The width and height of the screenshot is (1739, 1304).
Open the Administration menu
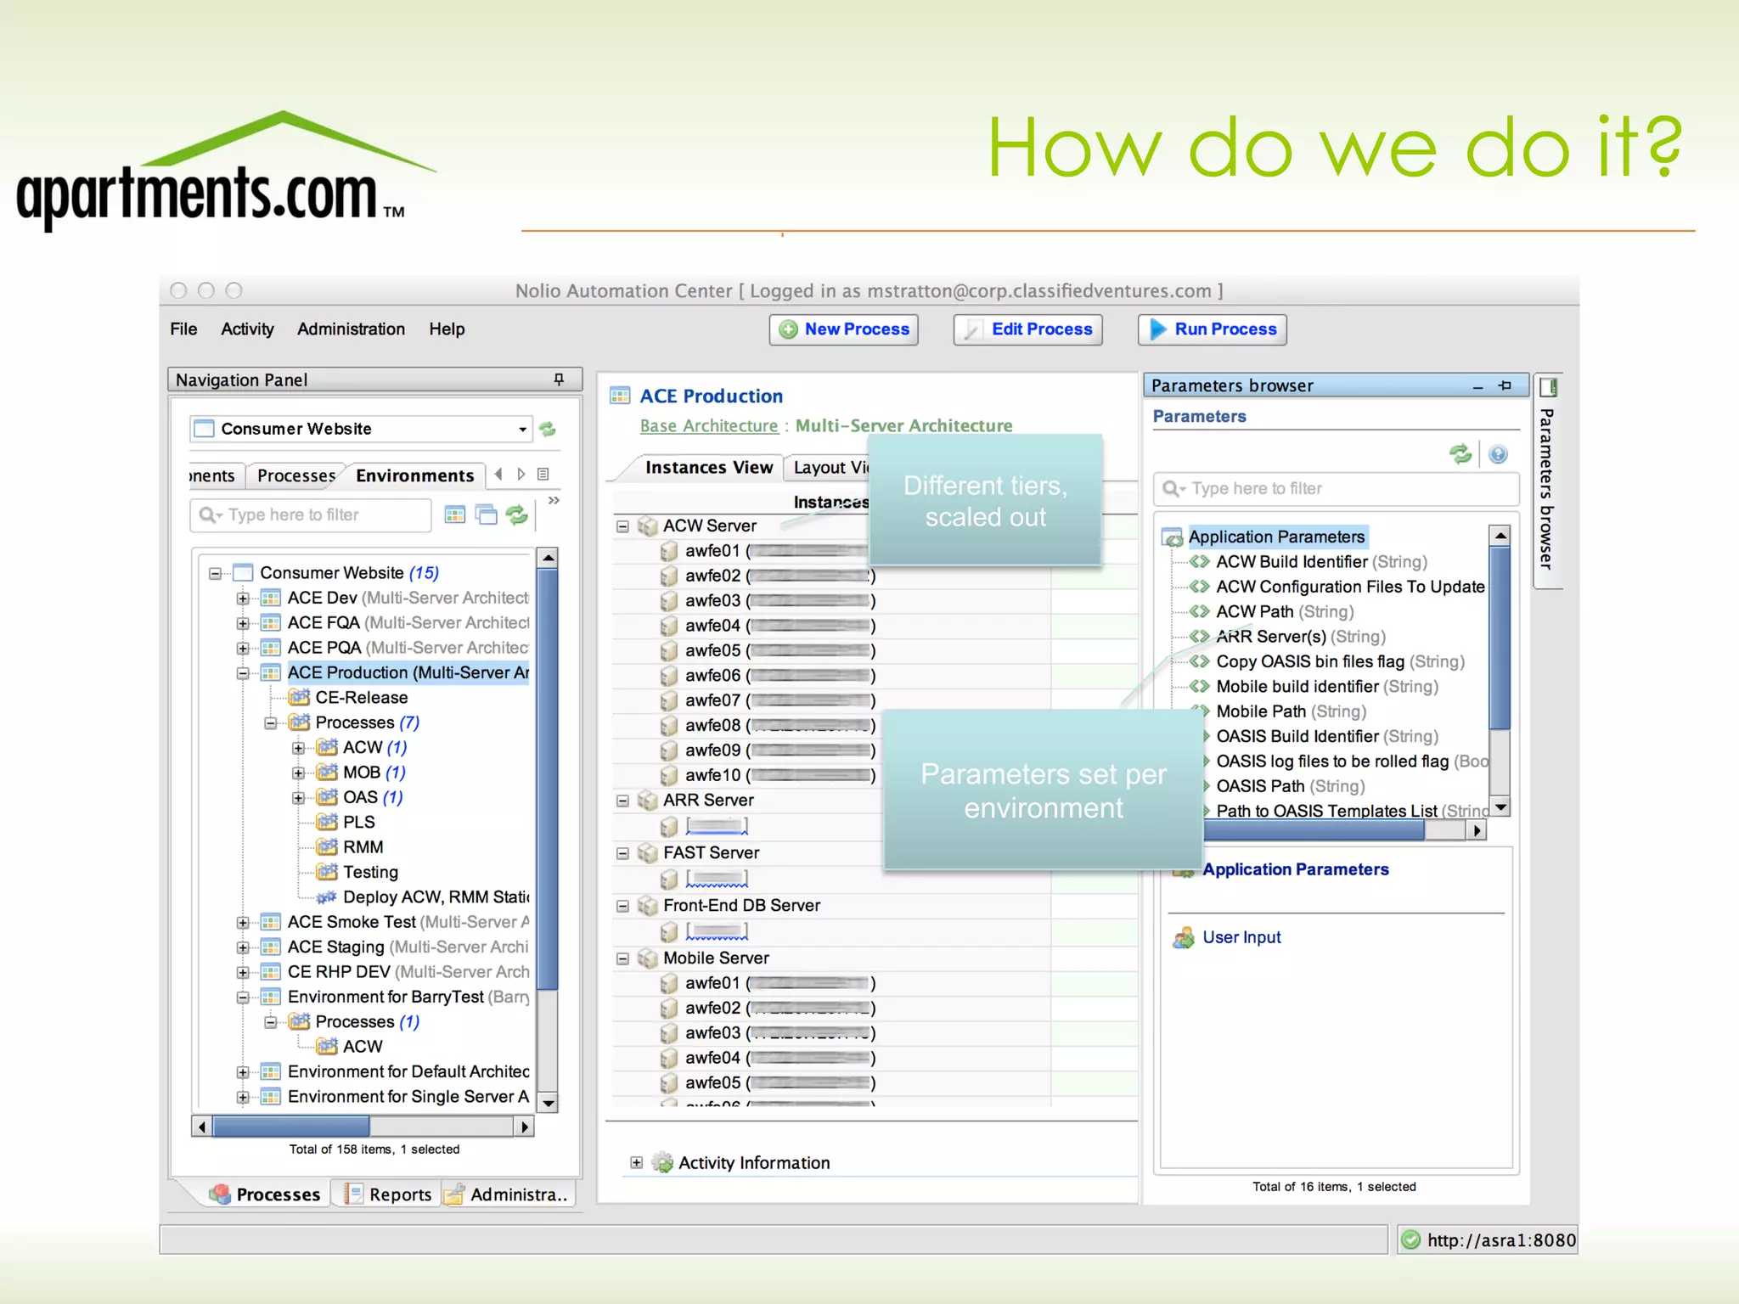coord(351,329)
